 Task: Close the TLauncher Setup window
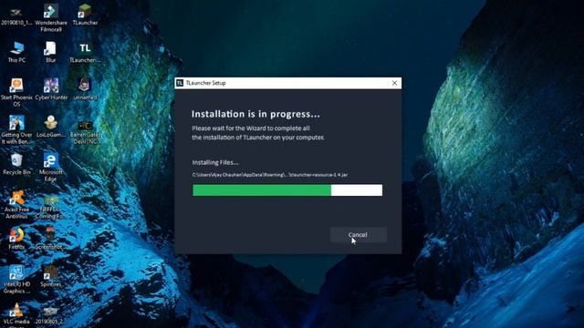point(394,83)
